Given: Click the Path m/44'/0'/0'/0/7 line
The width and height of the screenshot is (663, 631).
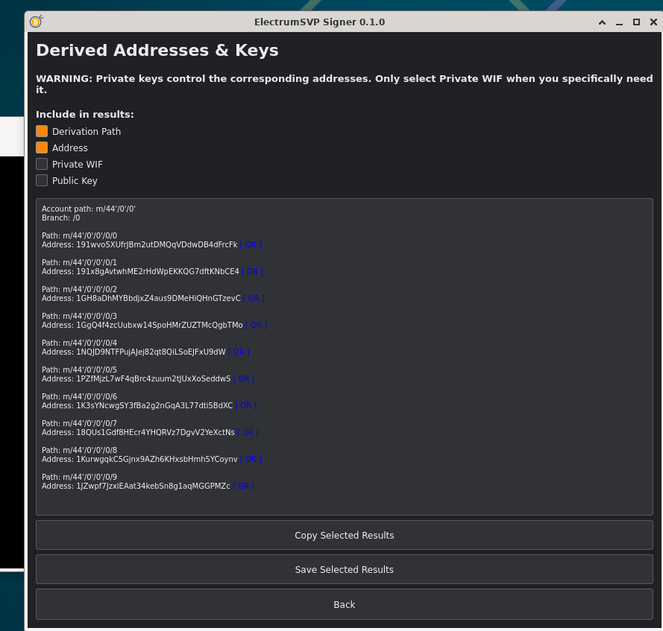Looking at the screenshot, I should tap(80, 423).
